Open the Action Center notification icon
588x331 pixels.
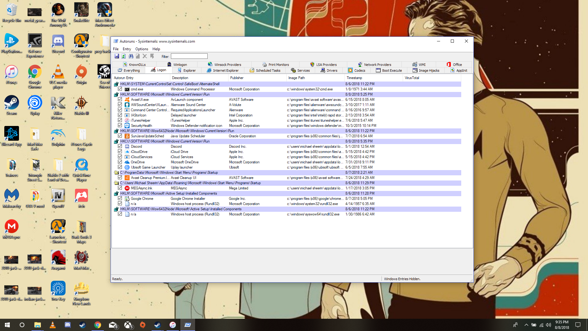(x=578, y=325)
